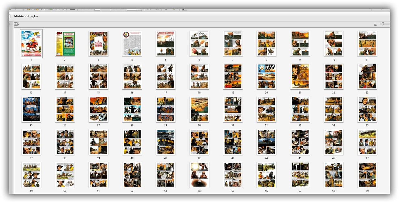
Task: Select the page 18 thumbnail
Action: (199, 76)
